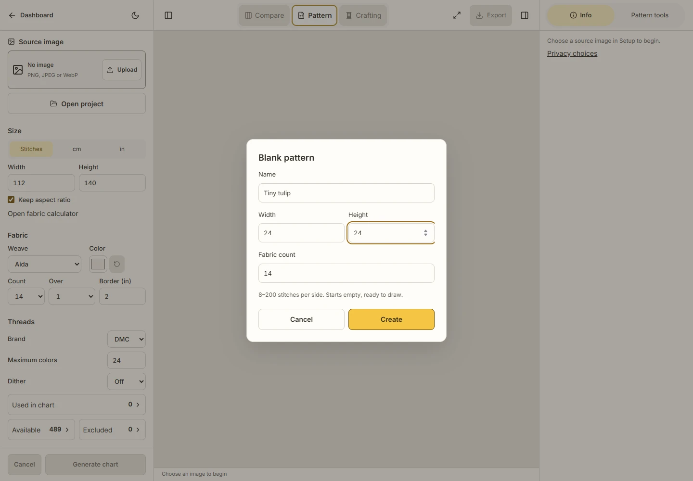Image resolution: width=693 pixels, height=481 pixels.
Task: Click the Upload button
Action: tap(122, 70)
